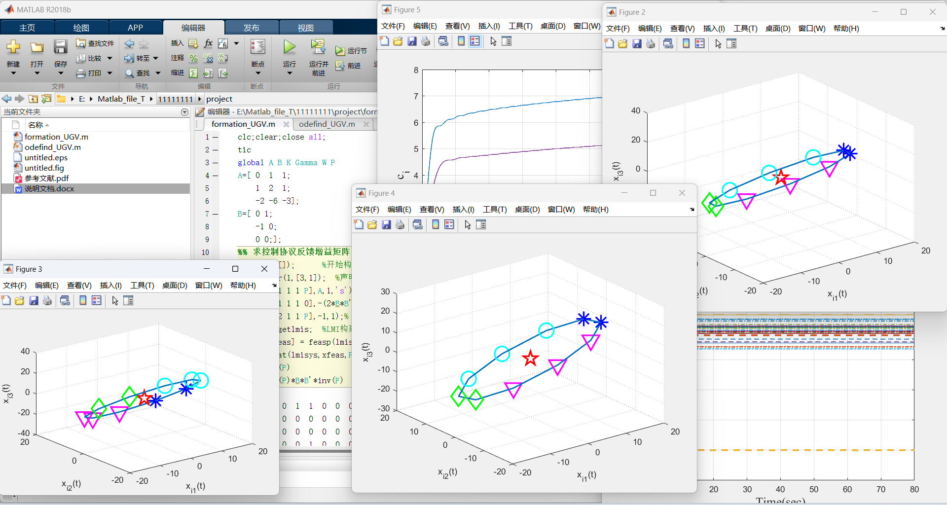The height and width of the screenshot is (505, 947).
Task: Expand the Breakpoints (断点) dropdown arrow
Action: tap(258, 73)
